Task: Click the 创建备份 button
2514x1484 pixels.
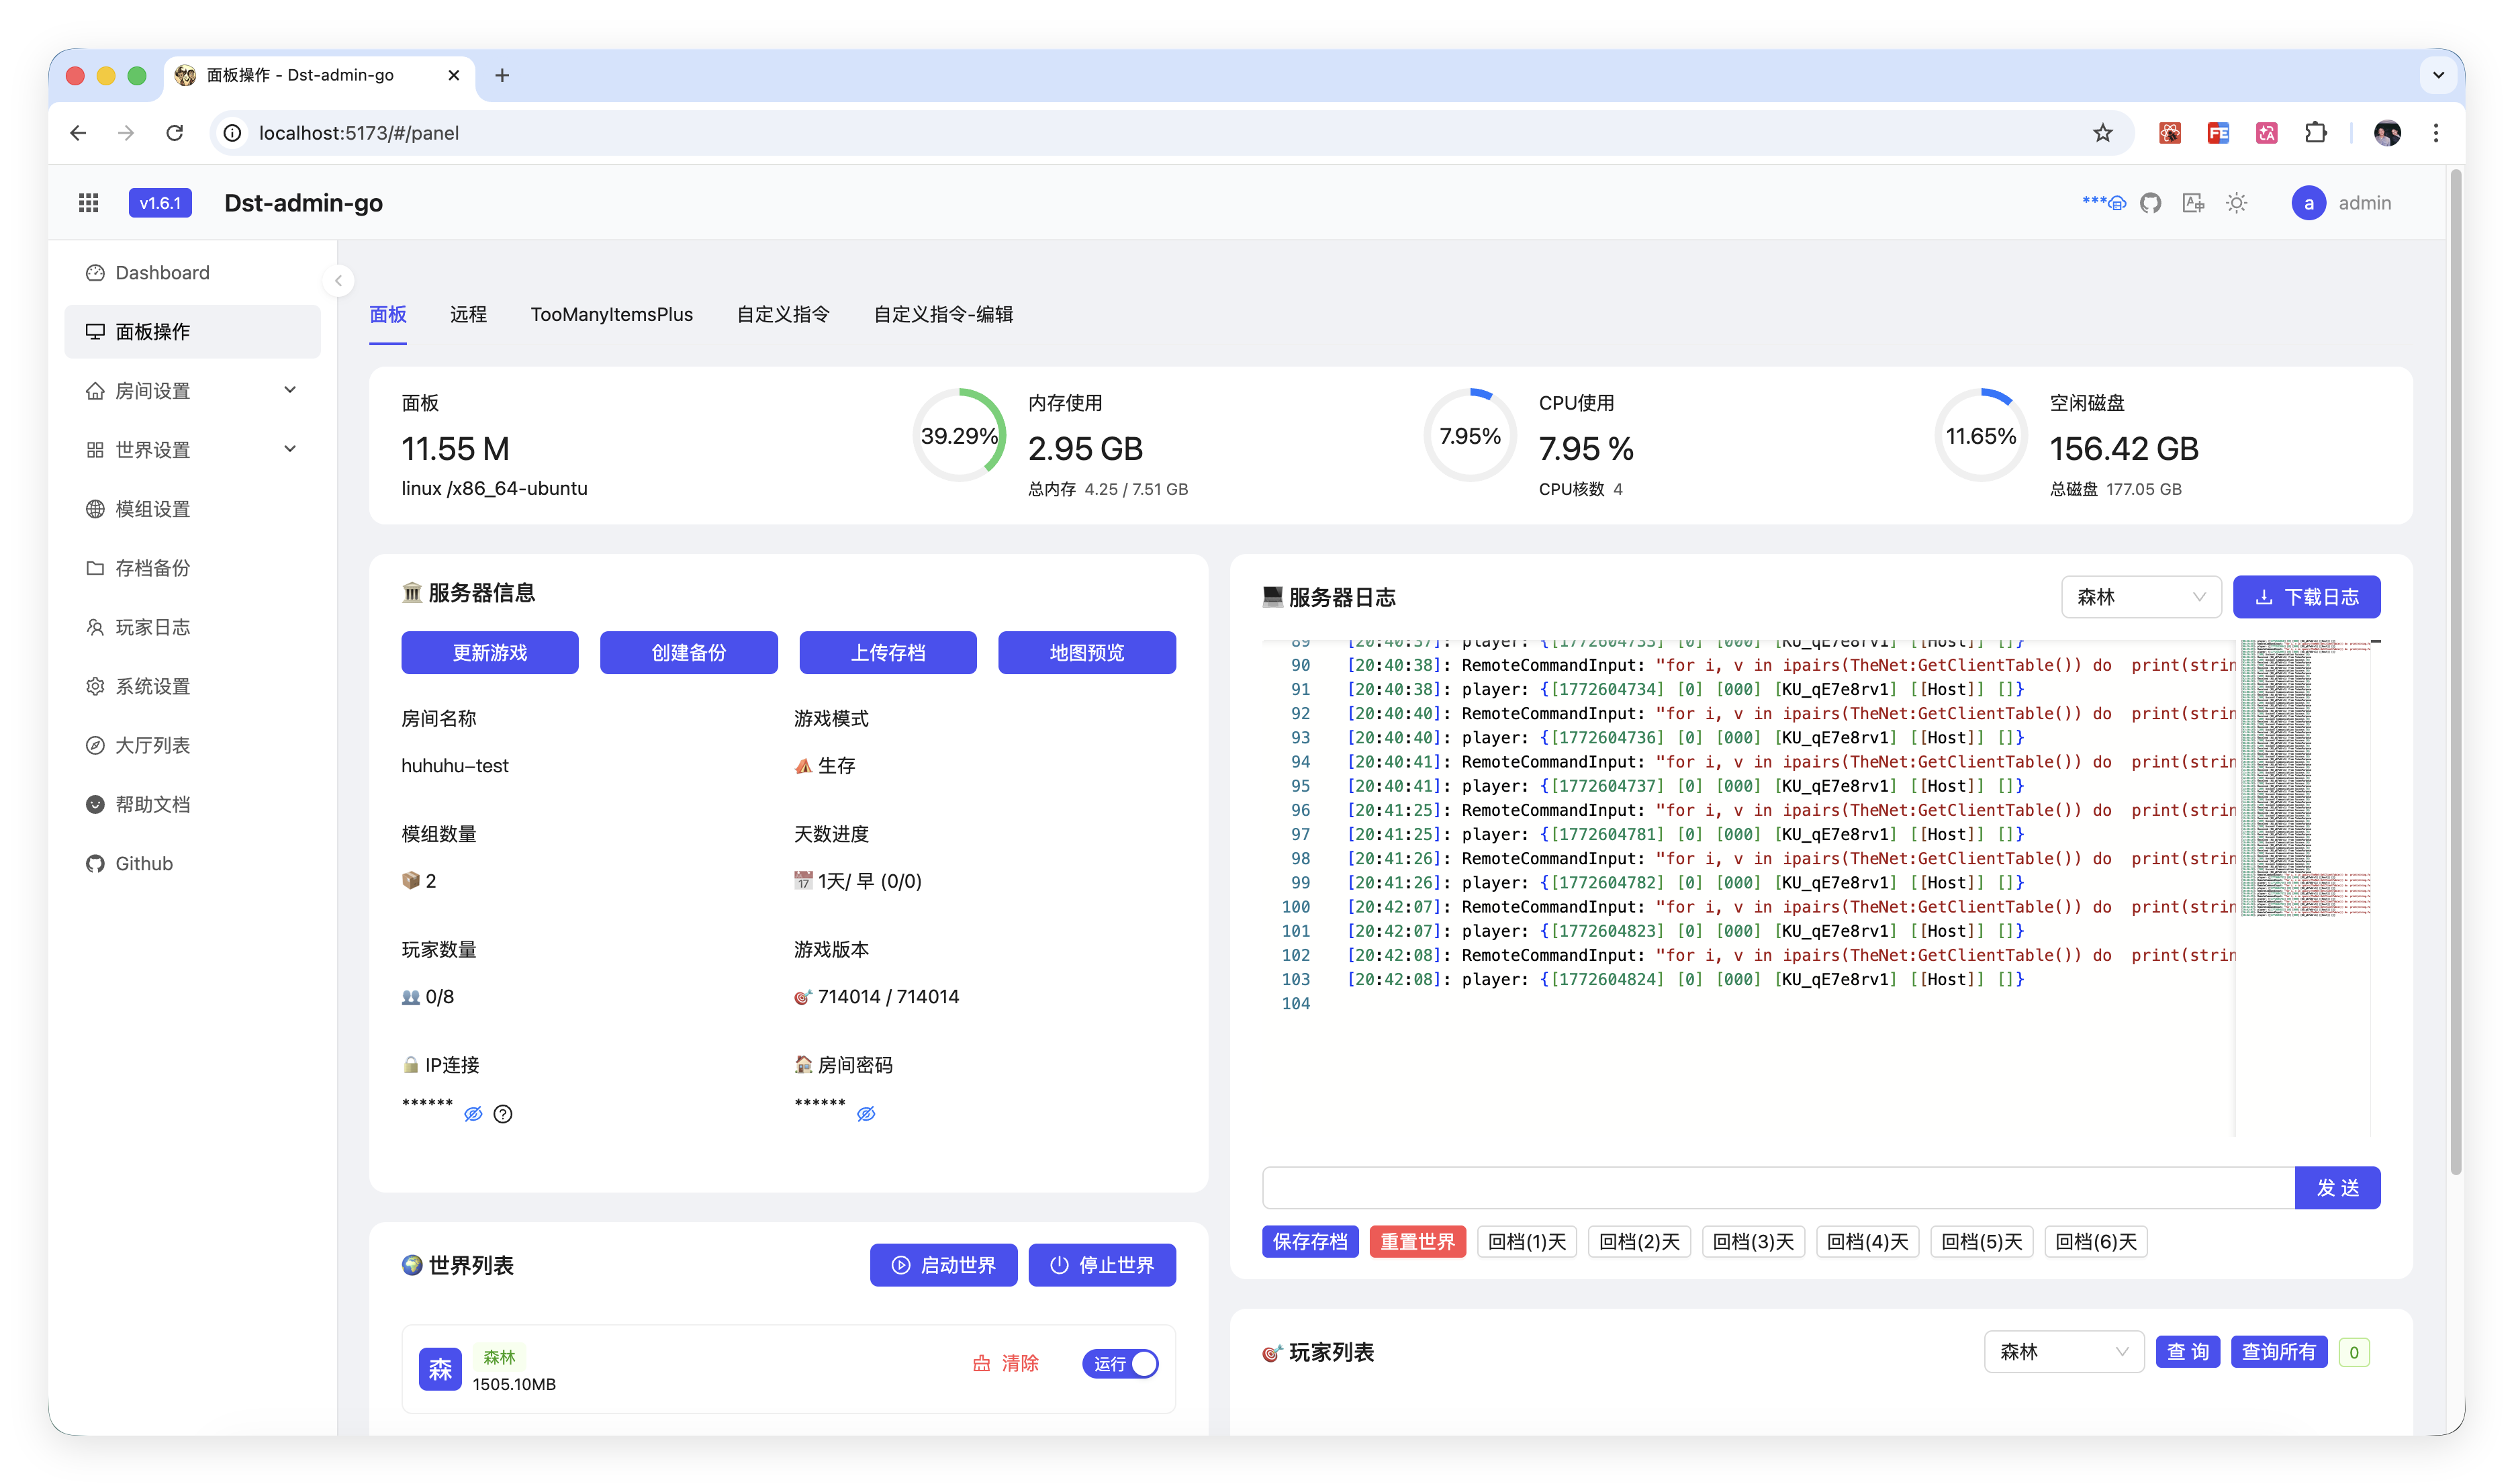Action: coord(688,652)
